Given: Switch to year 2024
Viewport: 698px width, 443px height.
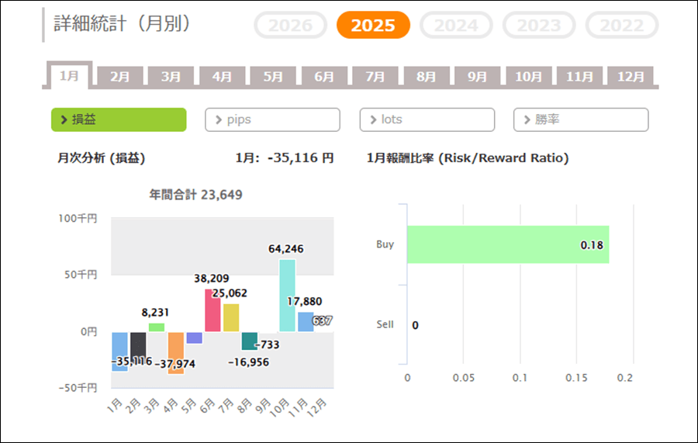Looking at the screenshot, I should 456,26.
